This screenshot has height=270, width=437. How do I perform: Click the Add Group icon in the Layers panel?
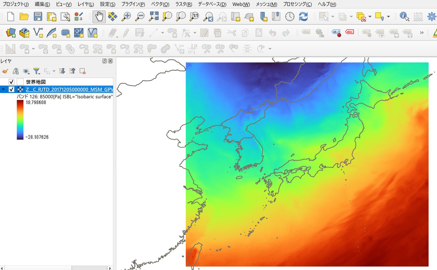(x=16, y=71)
